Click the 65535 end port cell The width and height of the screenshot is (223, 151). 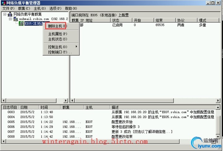click(x=160, y=25)
